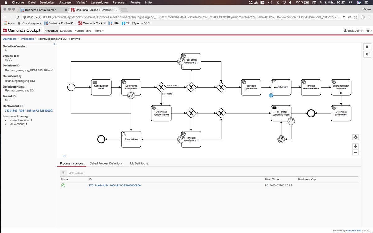Select the upper PDF-Datei analysieren task
The height and width of the screenshot is (233, 373).
(191, 61)
